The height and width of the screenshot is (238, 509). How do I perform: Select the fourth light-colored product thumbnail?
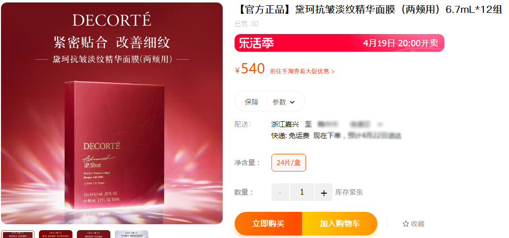(x=132, y=234)
